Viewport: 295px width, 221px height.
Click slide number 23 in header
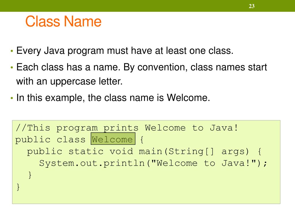[x=251, y=6]
